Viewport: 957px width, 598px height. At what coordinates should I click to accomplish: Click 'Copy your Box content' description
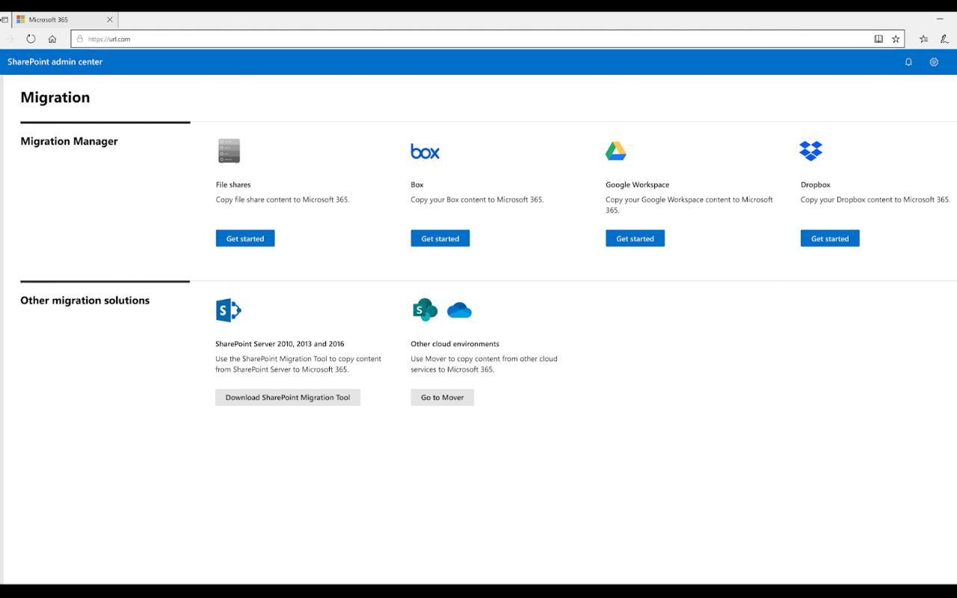477,200
